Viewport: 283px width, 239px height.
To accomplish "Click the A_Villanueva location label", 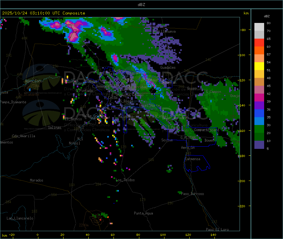I will coord(164,31).
